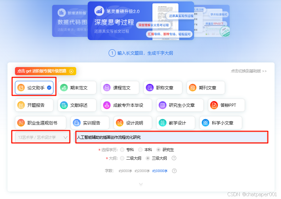Screen dimensions: 281x199
Task: Click the title input field with 人工智能辅助的插画创作流程优化研究
Action: coord(172,137)
